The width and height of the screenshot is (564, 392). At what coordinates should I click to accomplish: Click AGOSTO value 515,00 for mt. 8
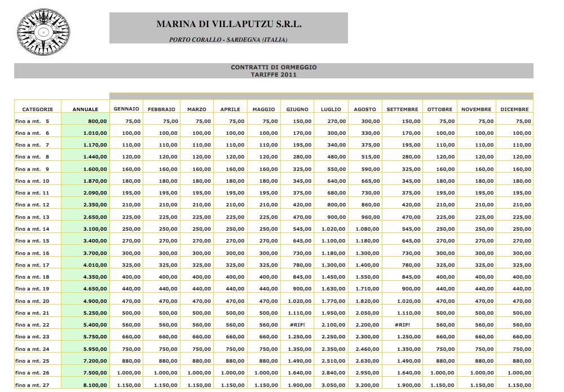pos(371,157)
